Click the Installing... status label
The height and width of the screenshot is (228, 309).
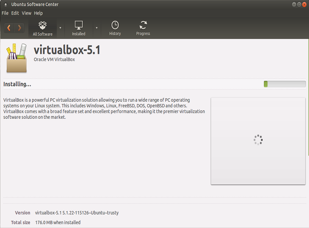click(17, 84)
